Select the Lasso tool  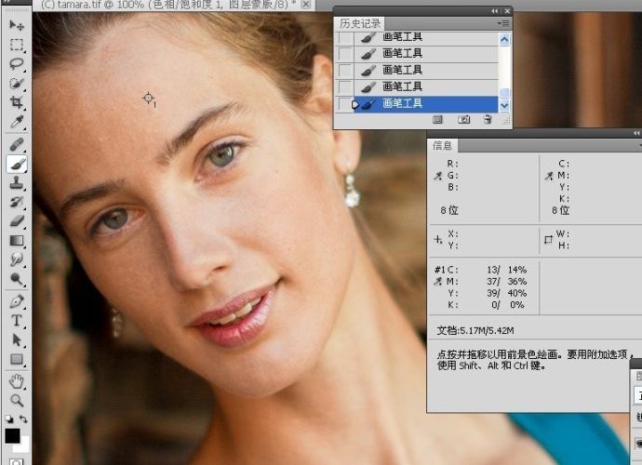pyautogui.click(x=17, y=63)
